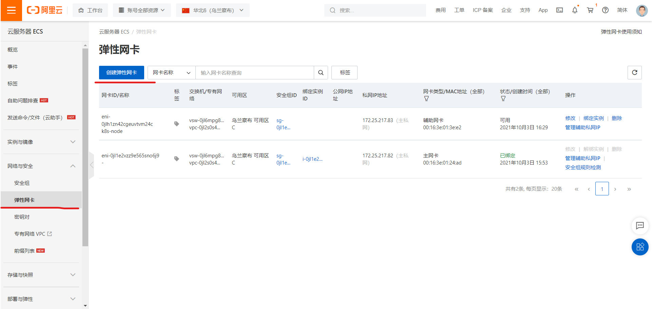Image resolution: width=652 pixels, height=309 pixels.
Task: Click 创建弹性网卡 button
Action: click(x=121, y=73)
